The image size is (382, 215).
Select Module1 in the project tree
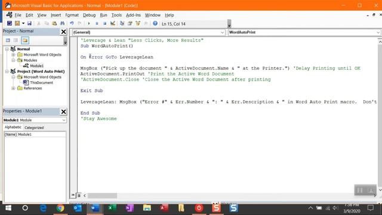(36, 66)
